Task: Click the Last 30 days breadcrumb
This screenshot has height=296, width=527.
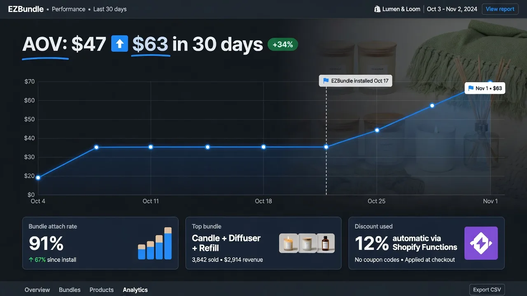Action: coord(110,9)
